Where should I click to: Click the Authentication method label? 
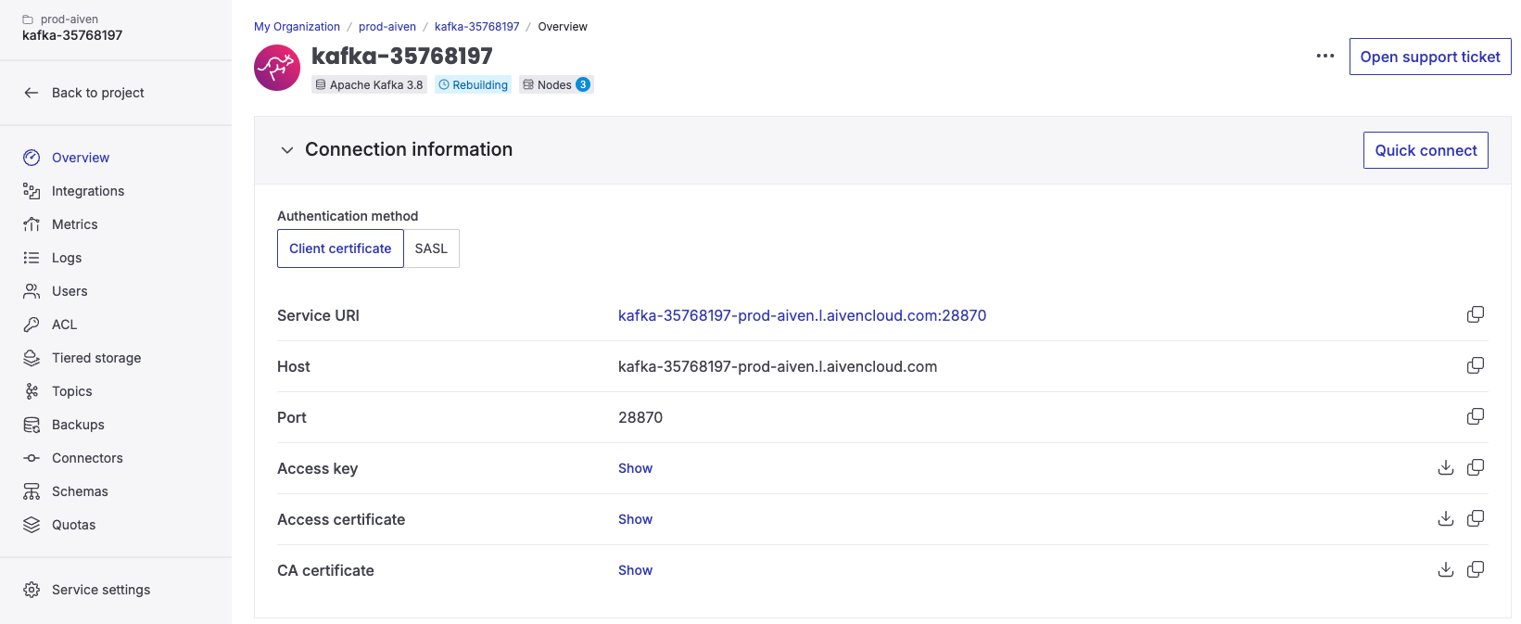(x=348, y=216)
